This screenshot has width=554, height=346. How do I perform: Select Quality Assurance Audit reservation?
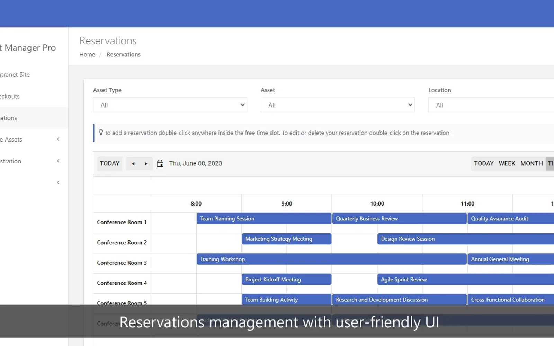coord(511,219)
